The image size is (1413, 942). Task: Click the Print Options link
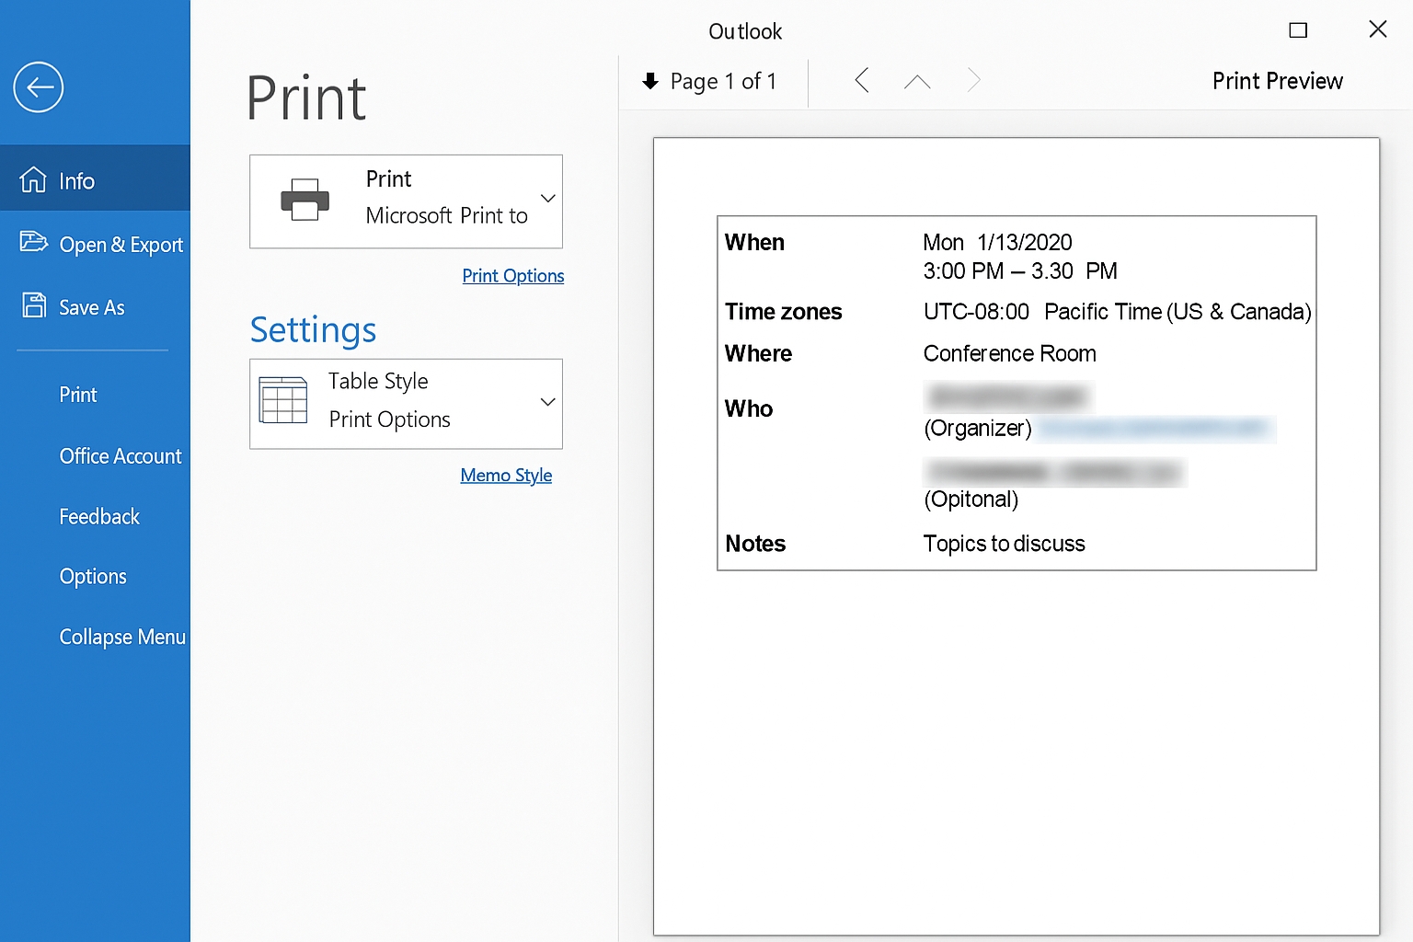512,276
